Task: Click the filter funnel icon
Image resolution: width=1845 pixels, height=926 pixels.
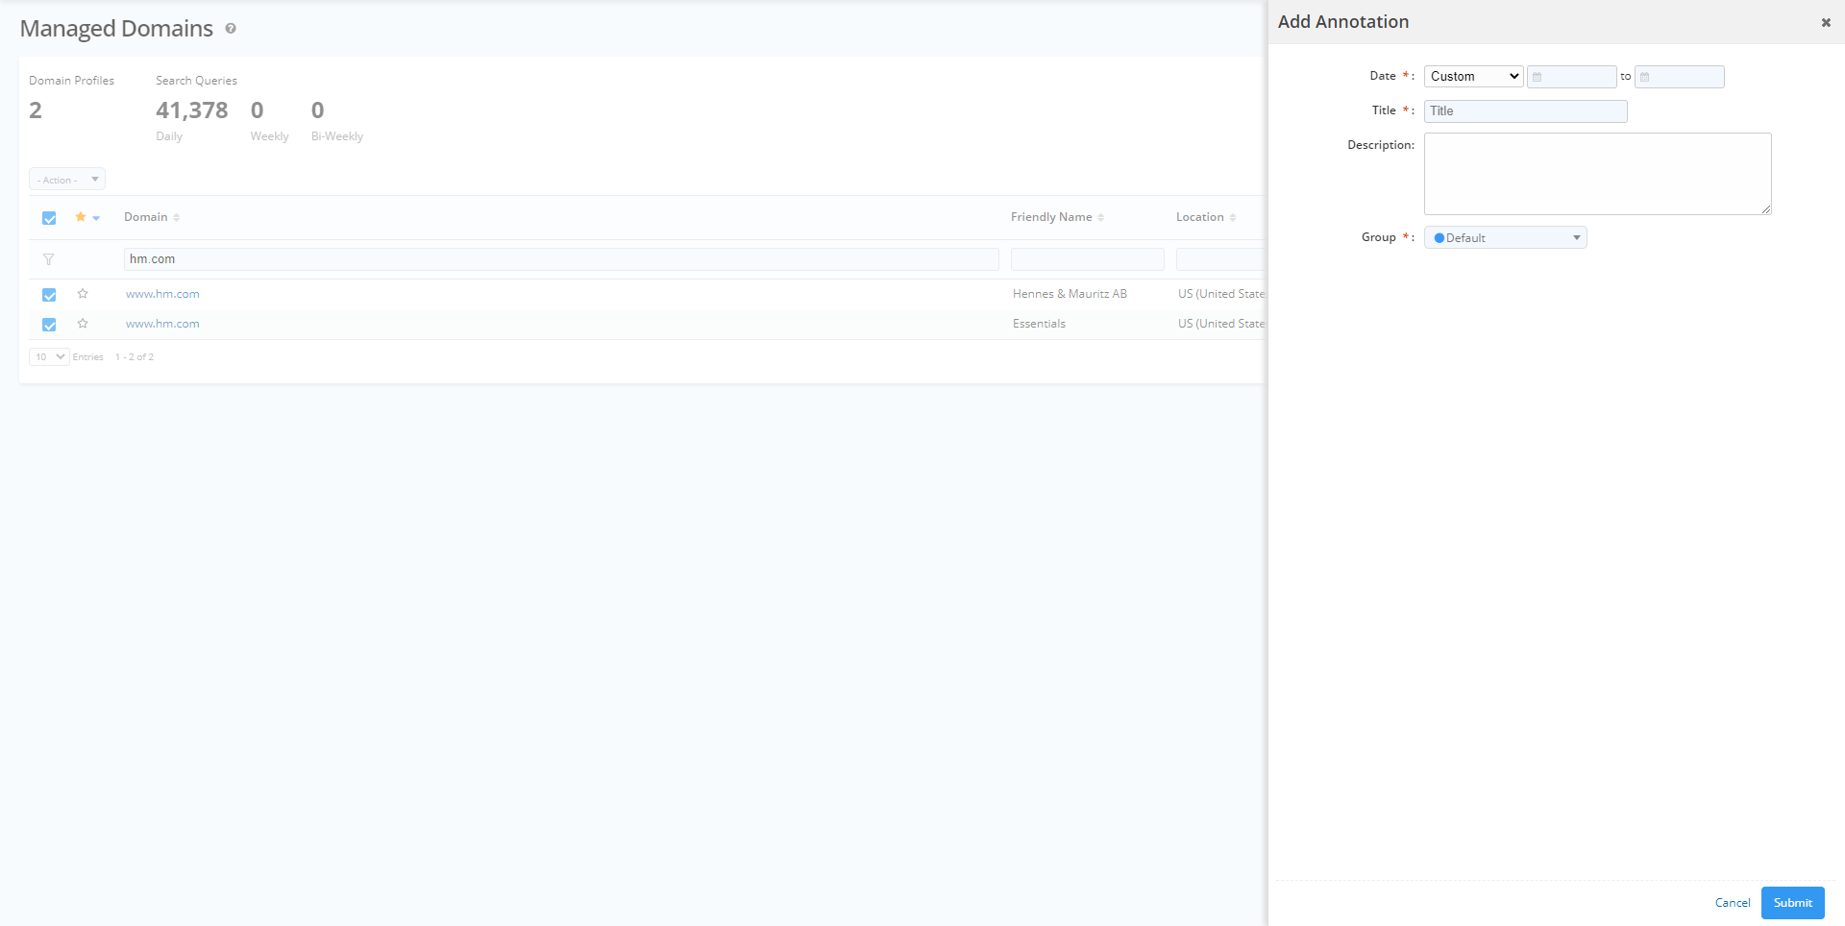Action: [x=48, y=259]
